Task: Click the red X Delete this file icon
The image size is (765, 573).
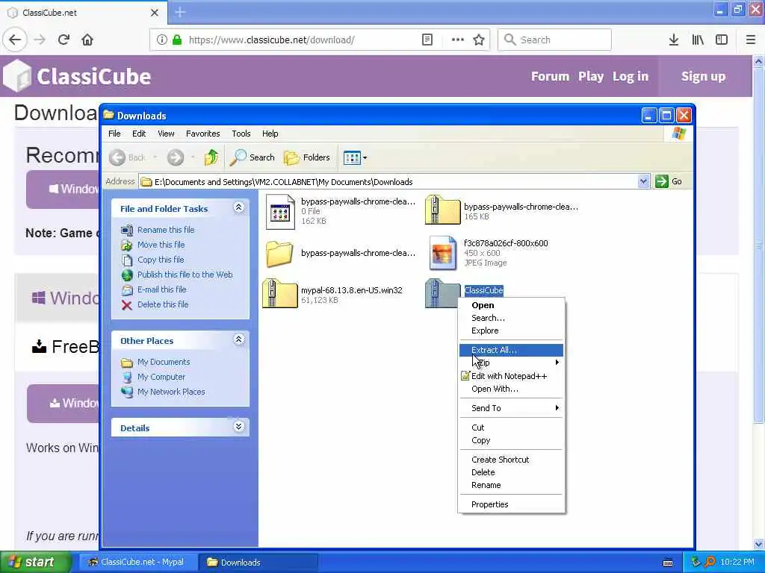Action: point(127,305)
